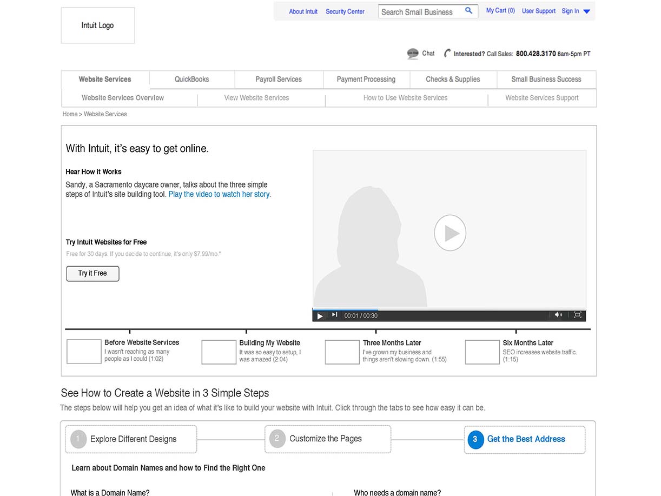The width and height of the screenshot is (661, 496).
Task: Click the 'Try Intuit Websites for Free' heading
Action: [107, 242]
